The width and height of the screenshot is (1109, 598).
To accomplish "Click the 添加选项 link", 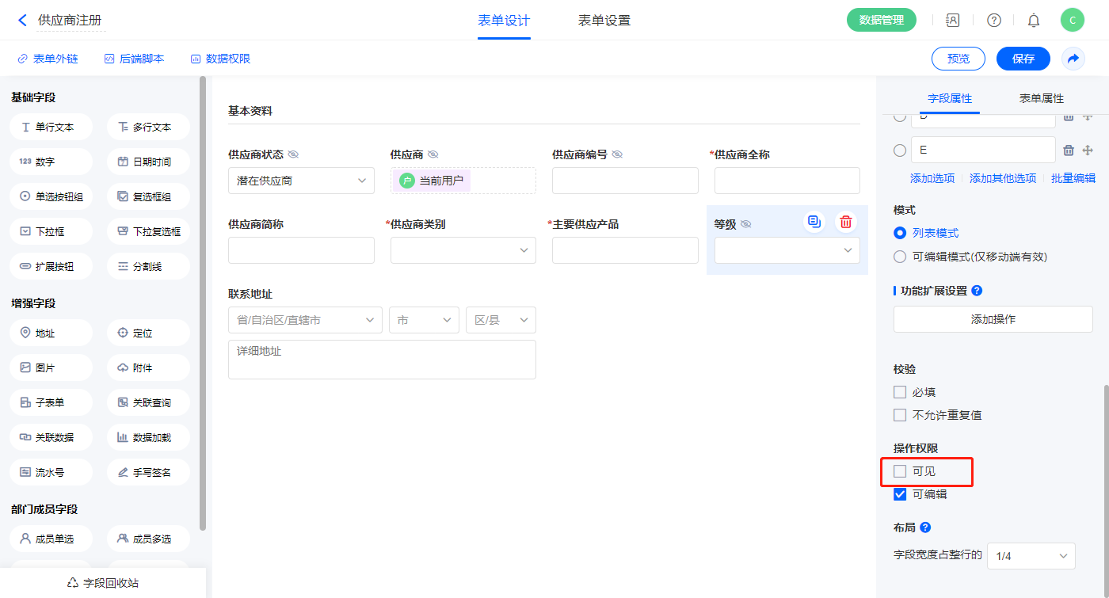I will (932, 178).
